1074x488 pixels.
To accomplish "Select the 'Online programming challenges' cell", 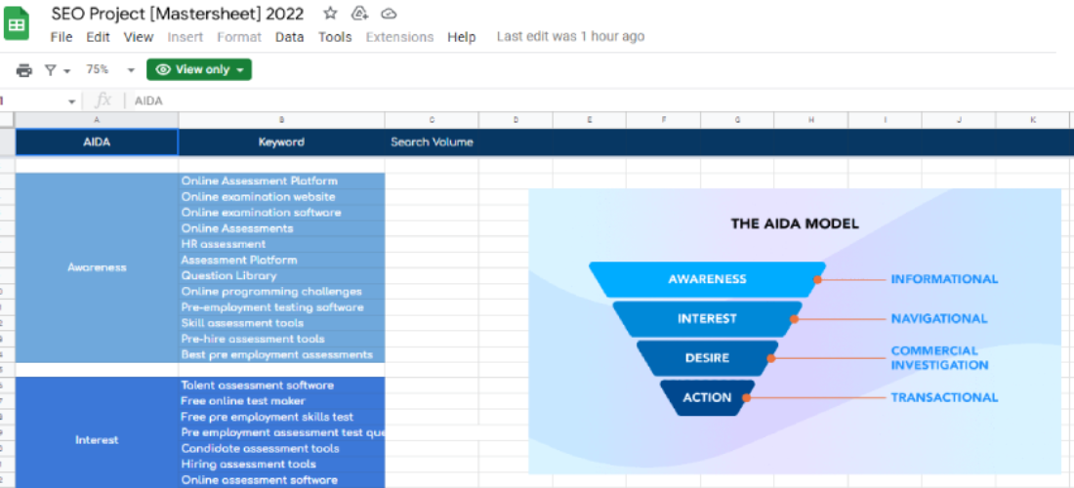I will pos(281,291).
